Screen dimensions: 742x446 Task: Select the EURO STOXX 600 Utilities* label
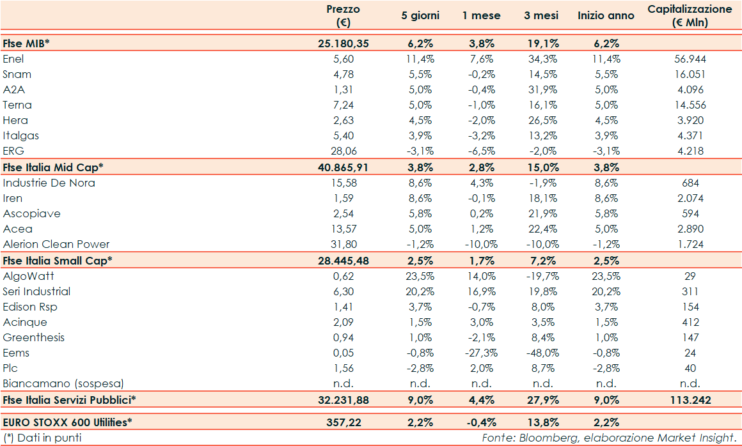tap(68, 423)
